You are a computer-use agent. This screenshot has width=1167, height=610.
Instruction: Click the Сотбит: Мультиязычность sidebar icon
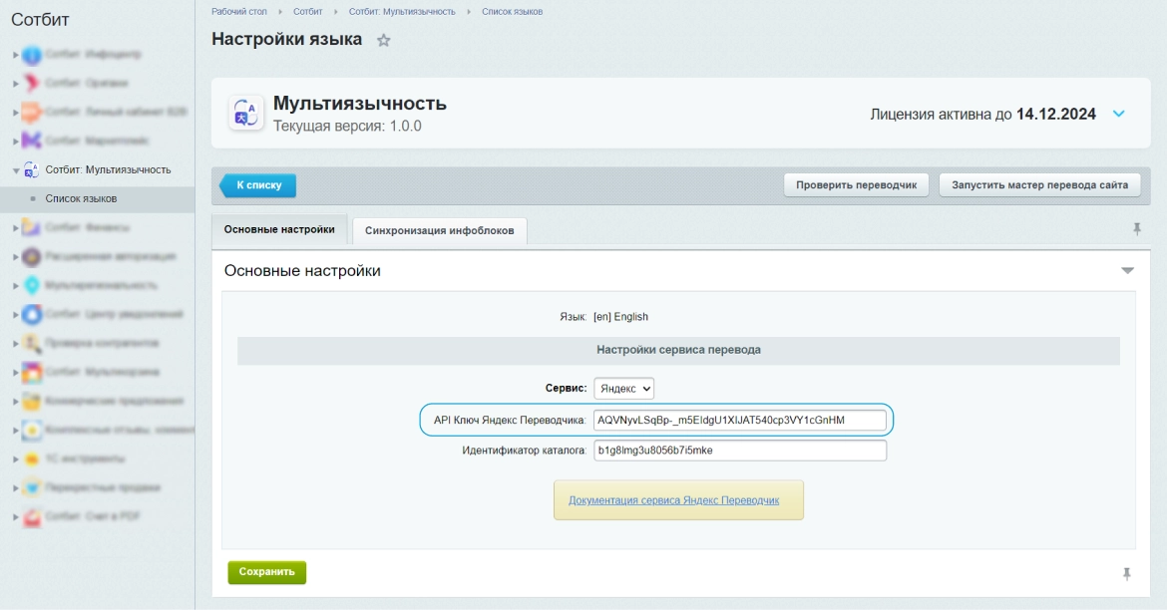coord(32,170)
